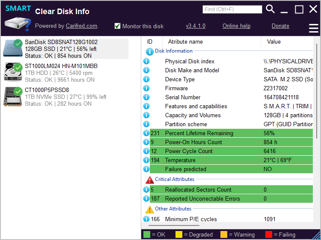Select the CT1000P5PSSD8 NVMe drive icon
Viewport: 321px width, 240px height.
point(13,96)
